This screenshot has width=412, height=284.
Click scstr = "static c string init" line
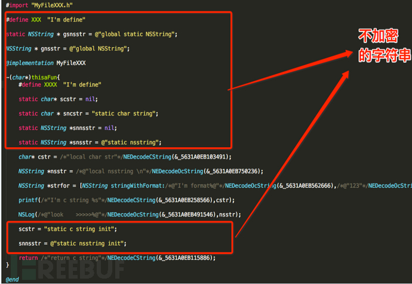point(67,229)
